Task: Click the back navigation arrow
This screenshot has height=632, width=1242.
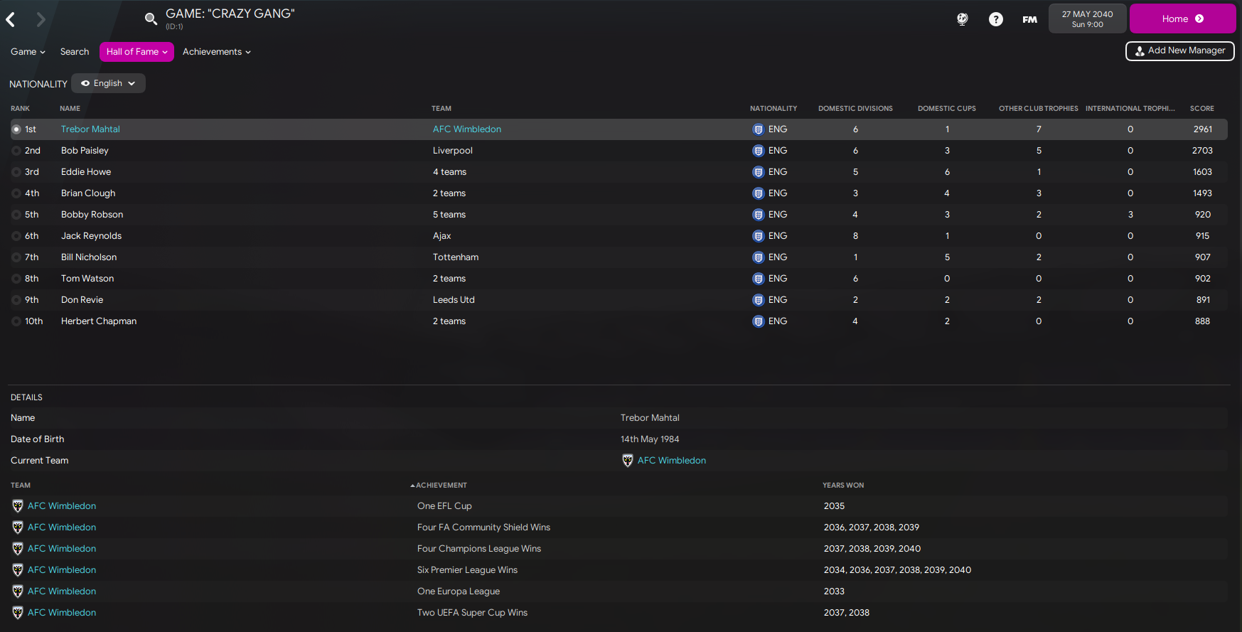Action: [11, 19]
